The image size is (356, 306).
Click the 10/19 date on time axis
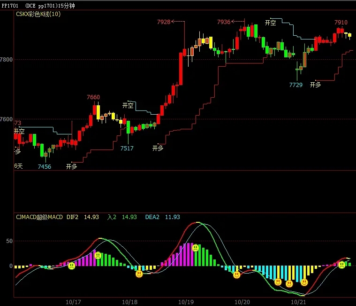click(x=186, y=302)
